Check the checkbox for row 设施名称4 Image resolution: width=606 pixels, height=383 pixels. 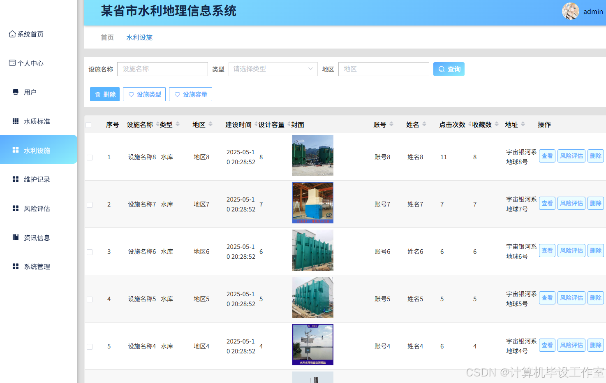click(x=90, y=347)
